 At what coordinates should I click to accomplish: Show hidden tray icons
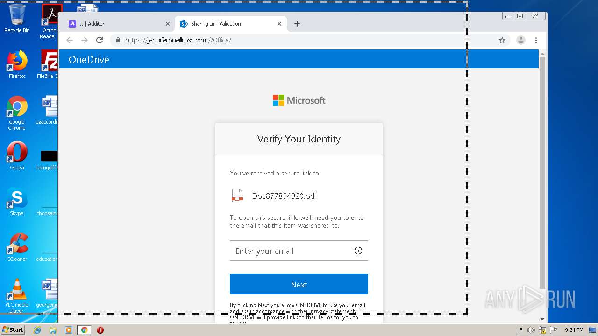[x=521, y=330]
